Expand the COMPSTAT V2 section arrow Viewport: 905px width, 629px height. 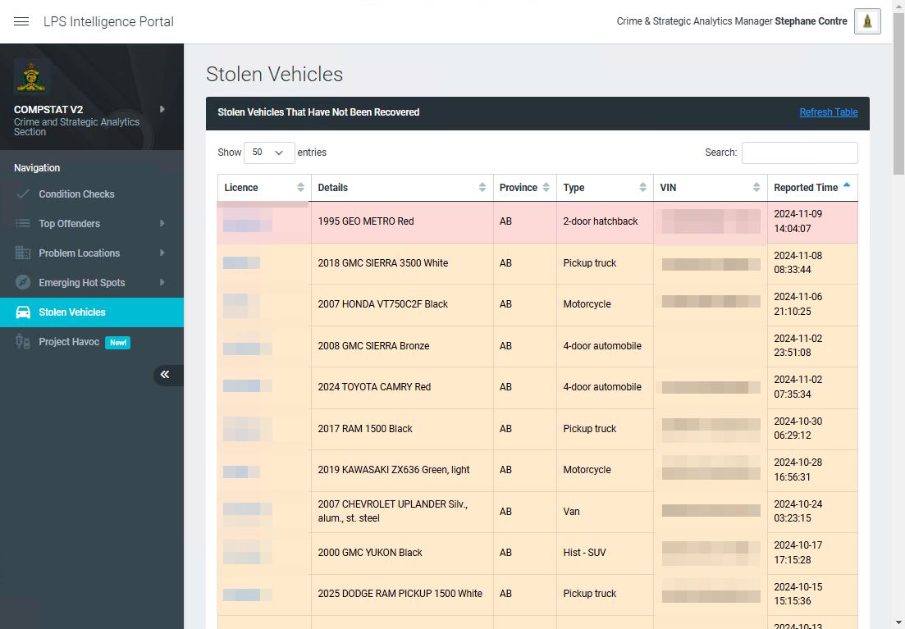click(162, 109)
